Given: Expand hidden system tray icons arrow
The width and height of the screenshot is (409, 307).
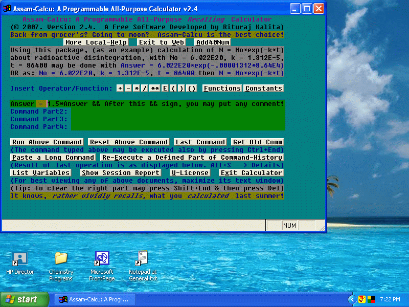Looking at the screenshot, I should [352, 299].
